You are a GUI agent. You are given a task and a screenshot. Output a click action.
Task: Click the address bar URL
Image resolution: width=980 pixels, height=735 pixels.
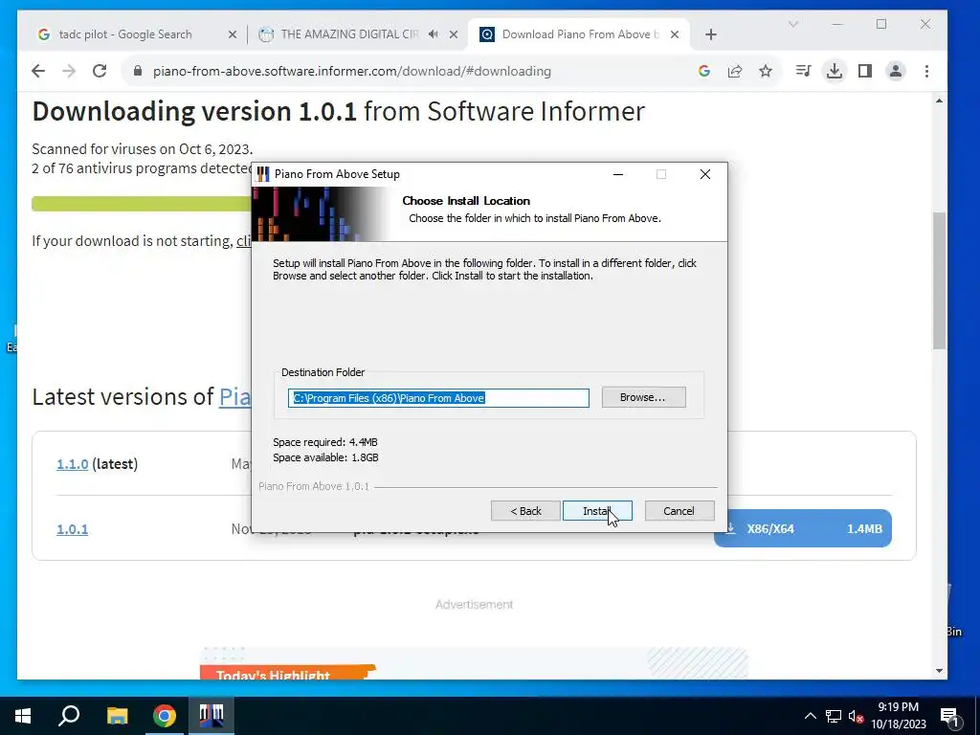click(352, 71)
